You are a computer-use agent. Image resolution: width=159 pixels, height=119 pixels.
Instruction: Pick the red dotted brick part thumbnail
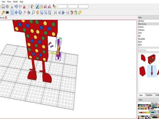[x=152, y=59]
